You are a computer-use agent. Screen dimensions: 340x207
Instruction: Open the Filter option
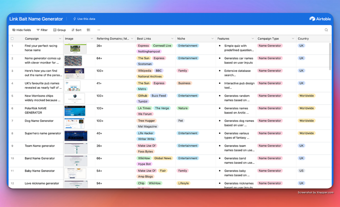[x=42, y=30]
